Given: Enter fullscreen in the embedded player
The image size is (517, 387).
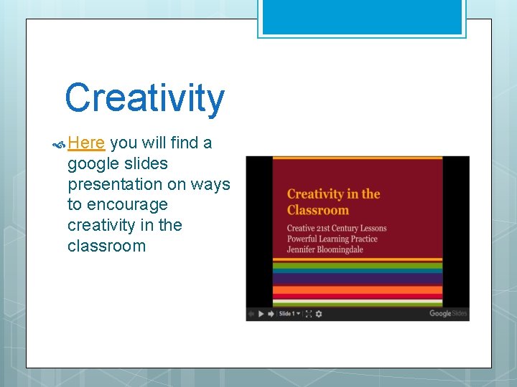Looking at the screenshot, I should tap(309, 314).
